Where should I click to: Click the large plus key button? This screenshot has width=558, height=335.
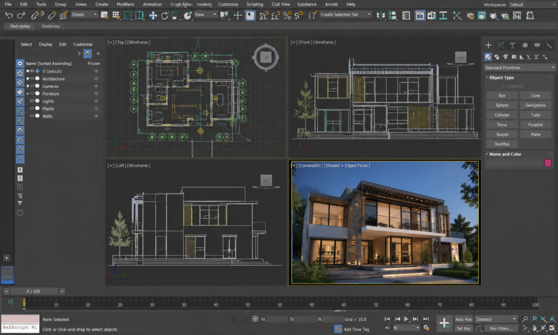click(x=444, y=323)
